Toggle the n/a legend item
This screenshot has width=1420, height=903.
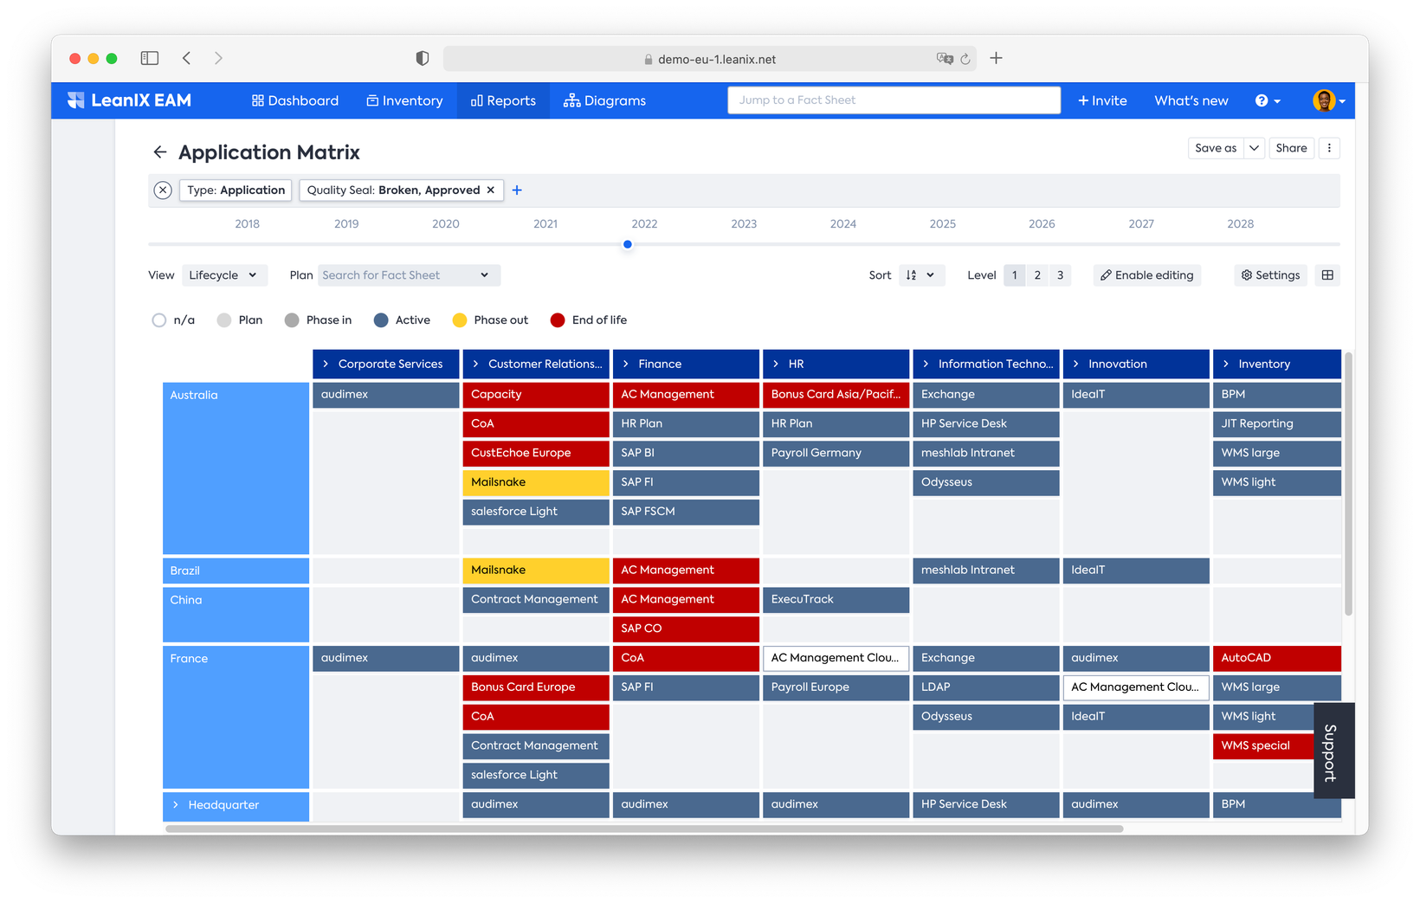(172, 320)
